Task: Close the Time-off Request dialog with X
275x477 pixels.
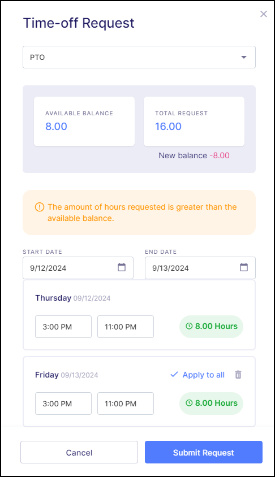Action: 264,14
